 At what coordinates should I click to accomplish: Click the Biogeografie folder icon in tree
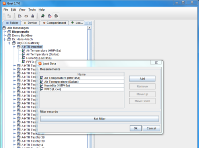click(9, 32)
